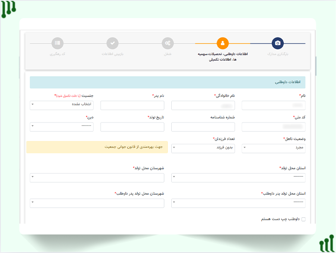Screen dimensions: 336x253
Task: Focus the نام خانوادگی input field
Action: 203,105
